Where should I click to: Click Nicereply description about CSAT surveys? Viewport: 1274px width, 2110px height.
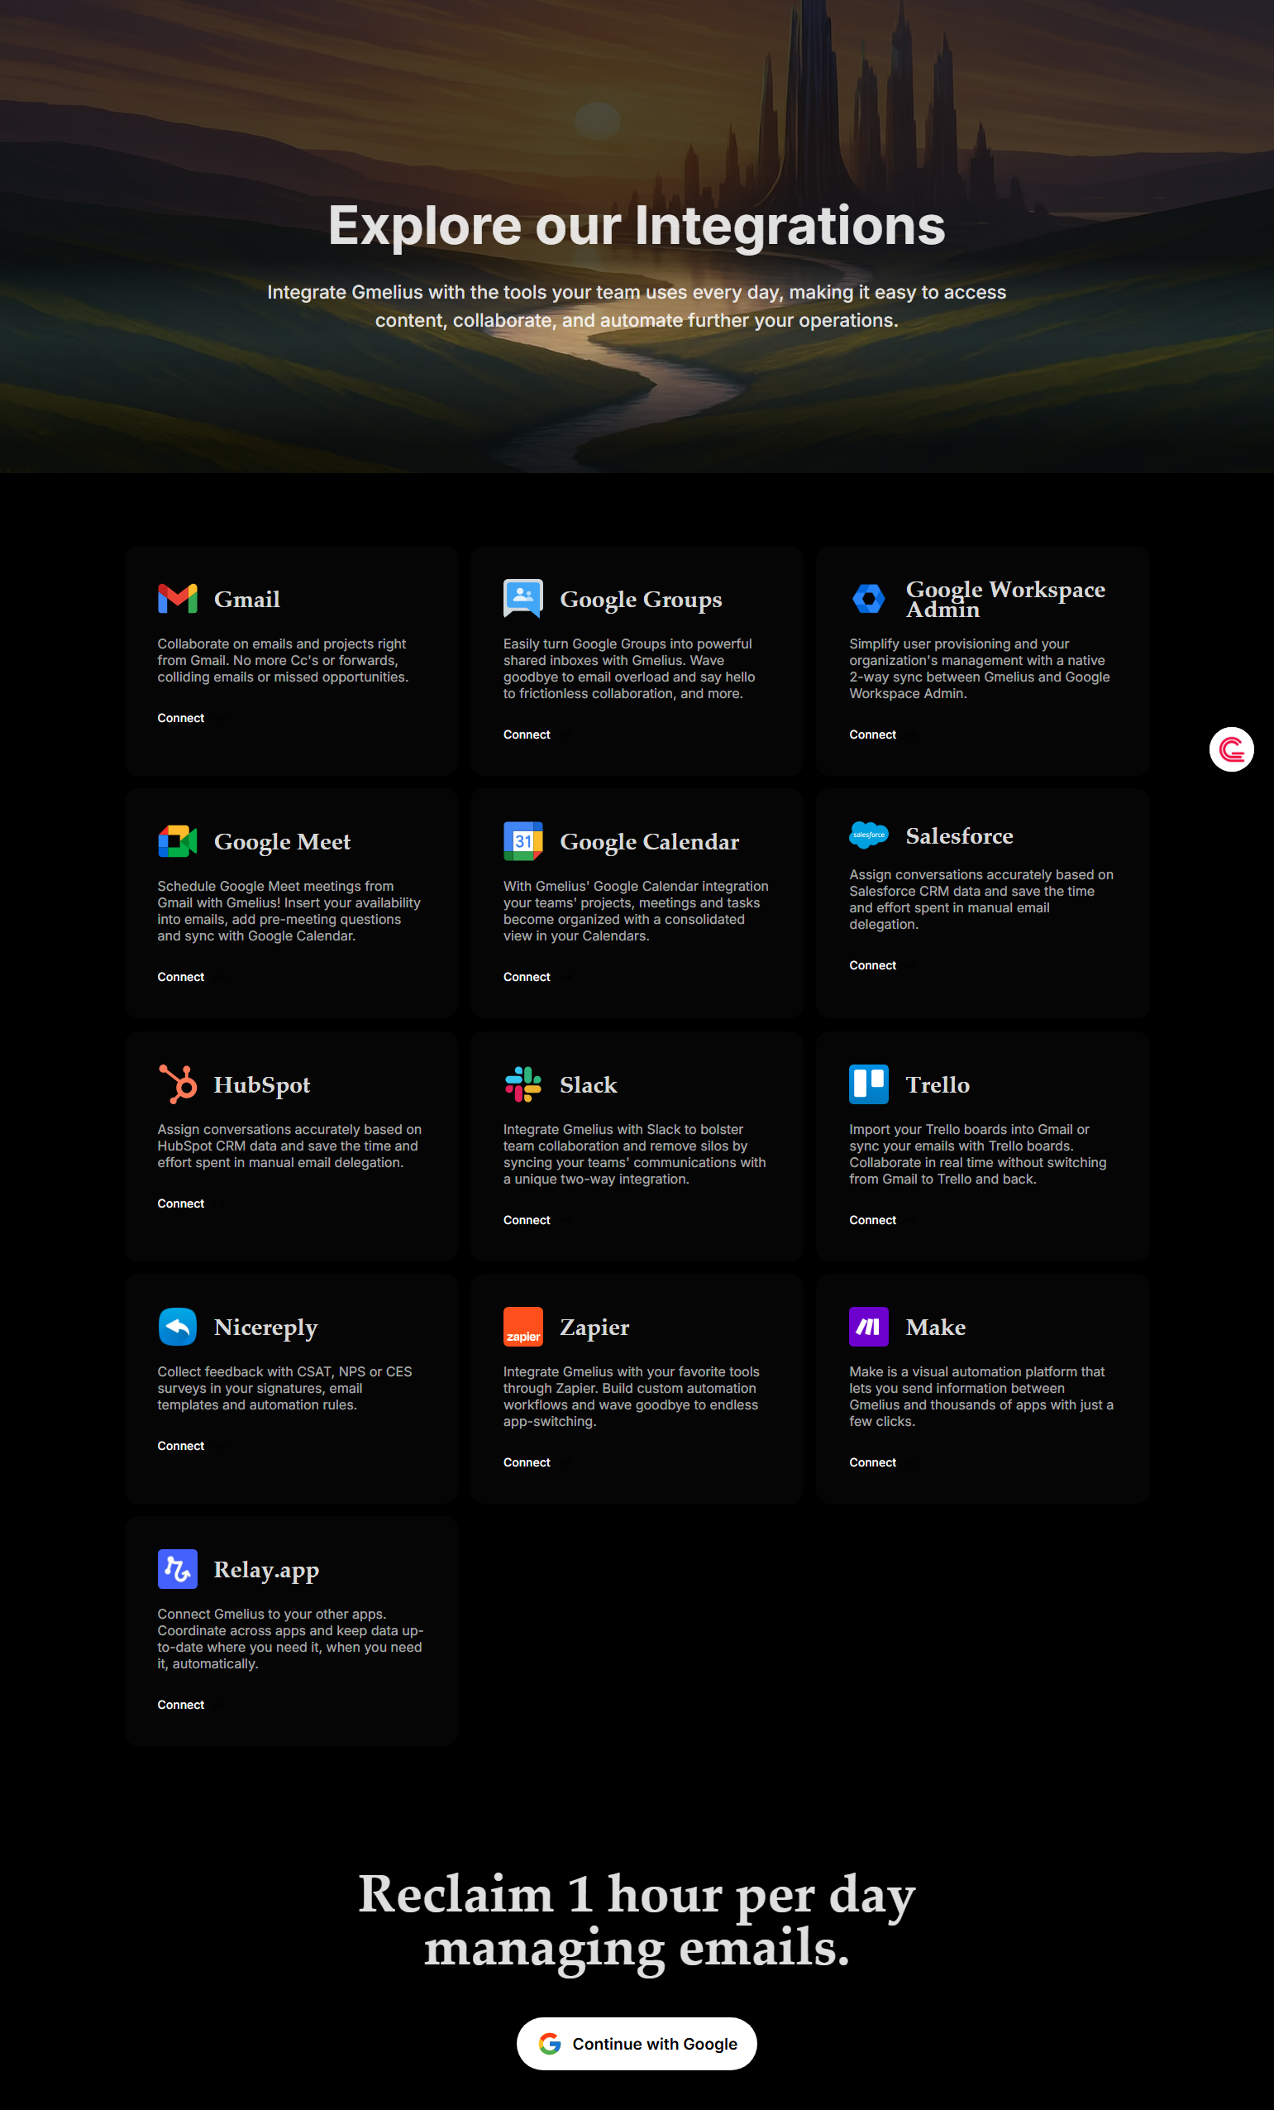pos(284,1388)
